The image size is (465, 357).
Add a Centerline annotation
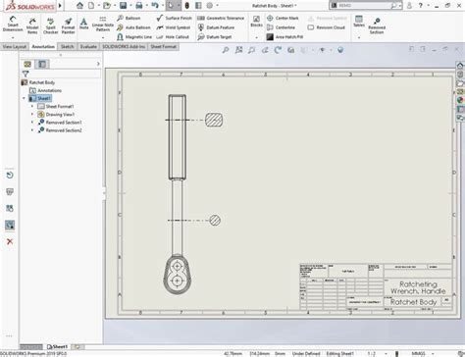tap(281, 27)
